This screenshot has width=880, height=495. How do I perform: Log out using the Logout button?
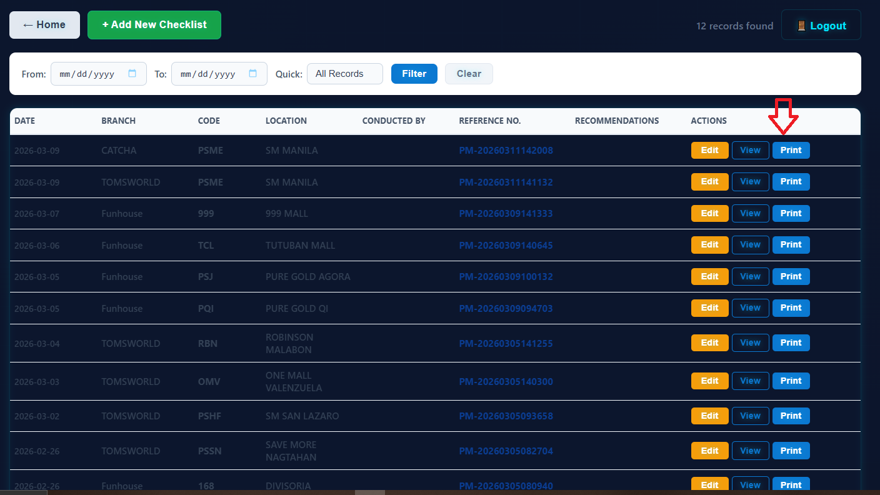click(x=821, y=26)
